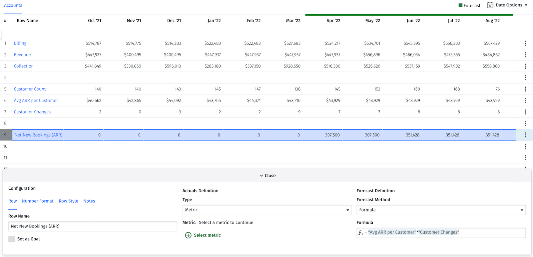This screenshot has width=533, height=257.
Task: Click the Aug '22 column header
Action: [x=492, y=21]
